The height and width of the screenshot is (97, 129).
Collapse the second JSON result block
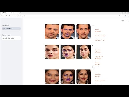click(x=93, y=46)
